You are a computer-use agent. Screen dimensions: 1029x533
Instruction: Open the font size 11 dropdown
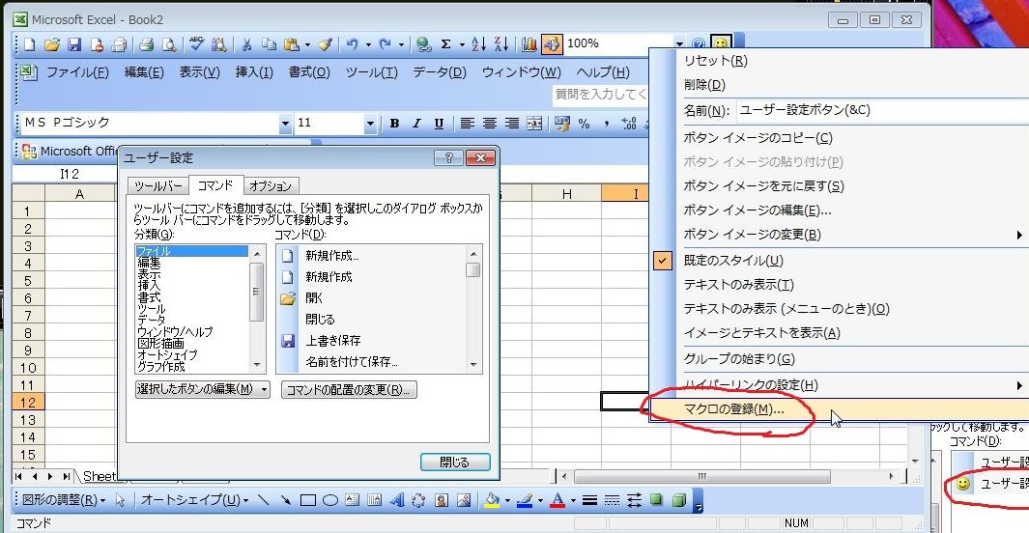pos(370,124)
